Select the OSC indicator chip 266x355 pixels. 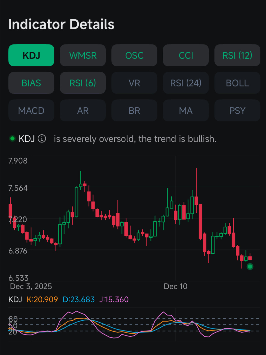click(x=134, y=55)
